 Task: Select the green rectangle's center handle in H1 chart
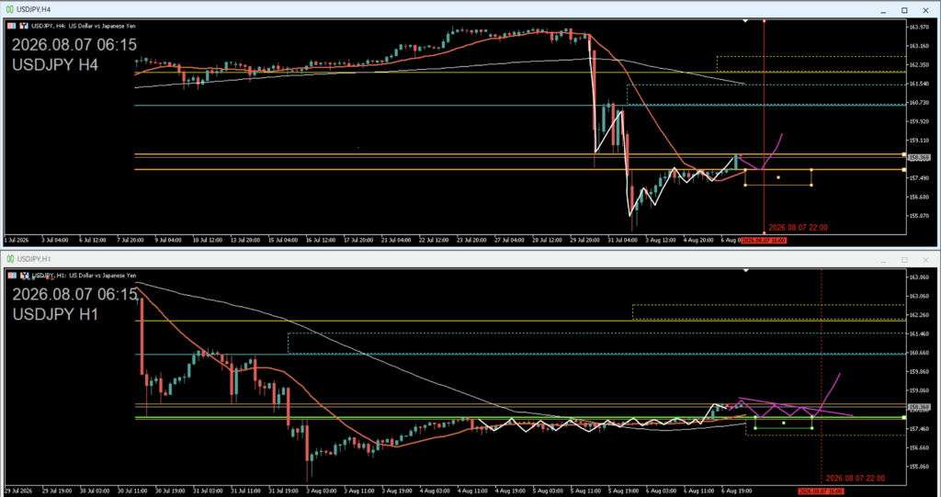tap(784, 424)
